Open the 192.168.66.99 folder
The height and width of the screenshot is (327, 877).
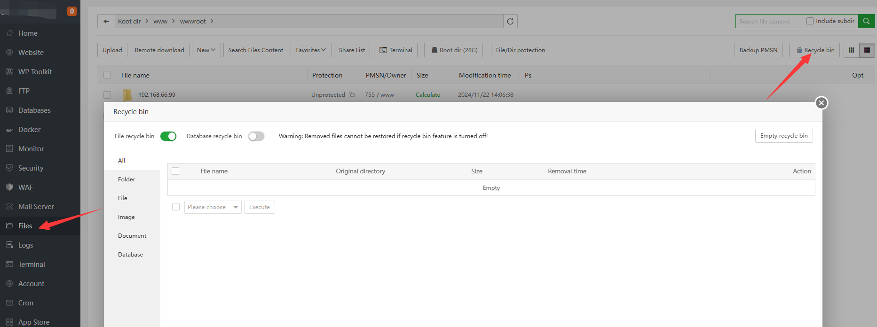[x=157, y=95]
